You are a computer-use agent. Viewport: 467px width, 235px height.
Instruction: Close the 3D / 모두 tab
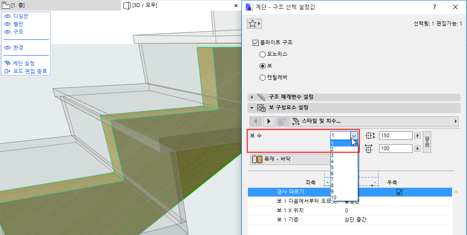click(x=236, y=6)
